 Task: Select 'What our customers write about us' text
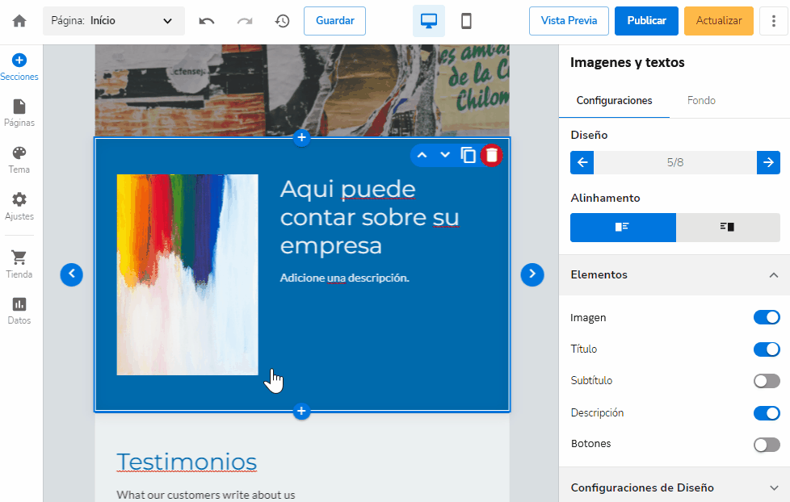tap(205, 495)
